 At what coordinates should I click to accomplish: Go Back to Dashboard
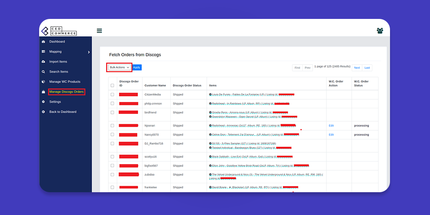(x=63, y=112)
